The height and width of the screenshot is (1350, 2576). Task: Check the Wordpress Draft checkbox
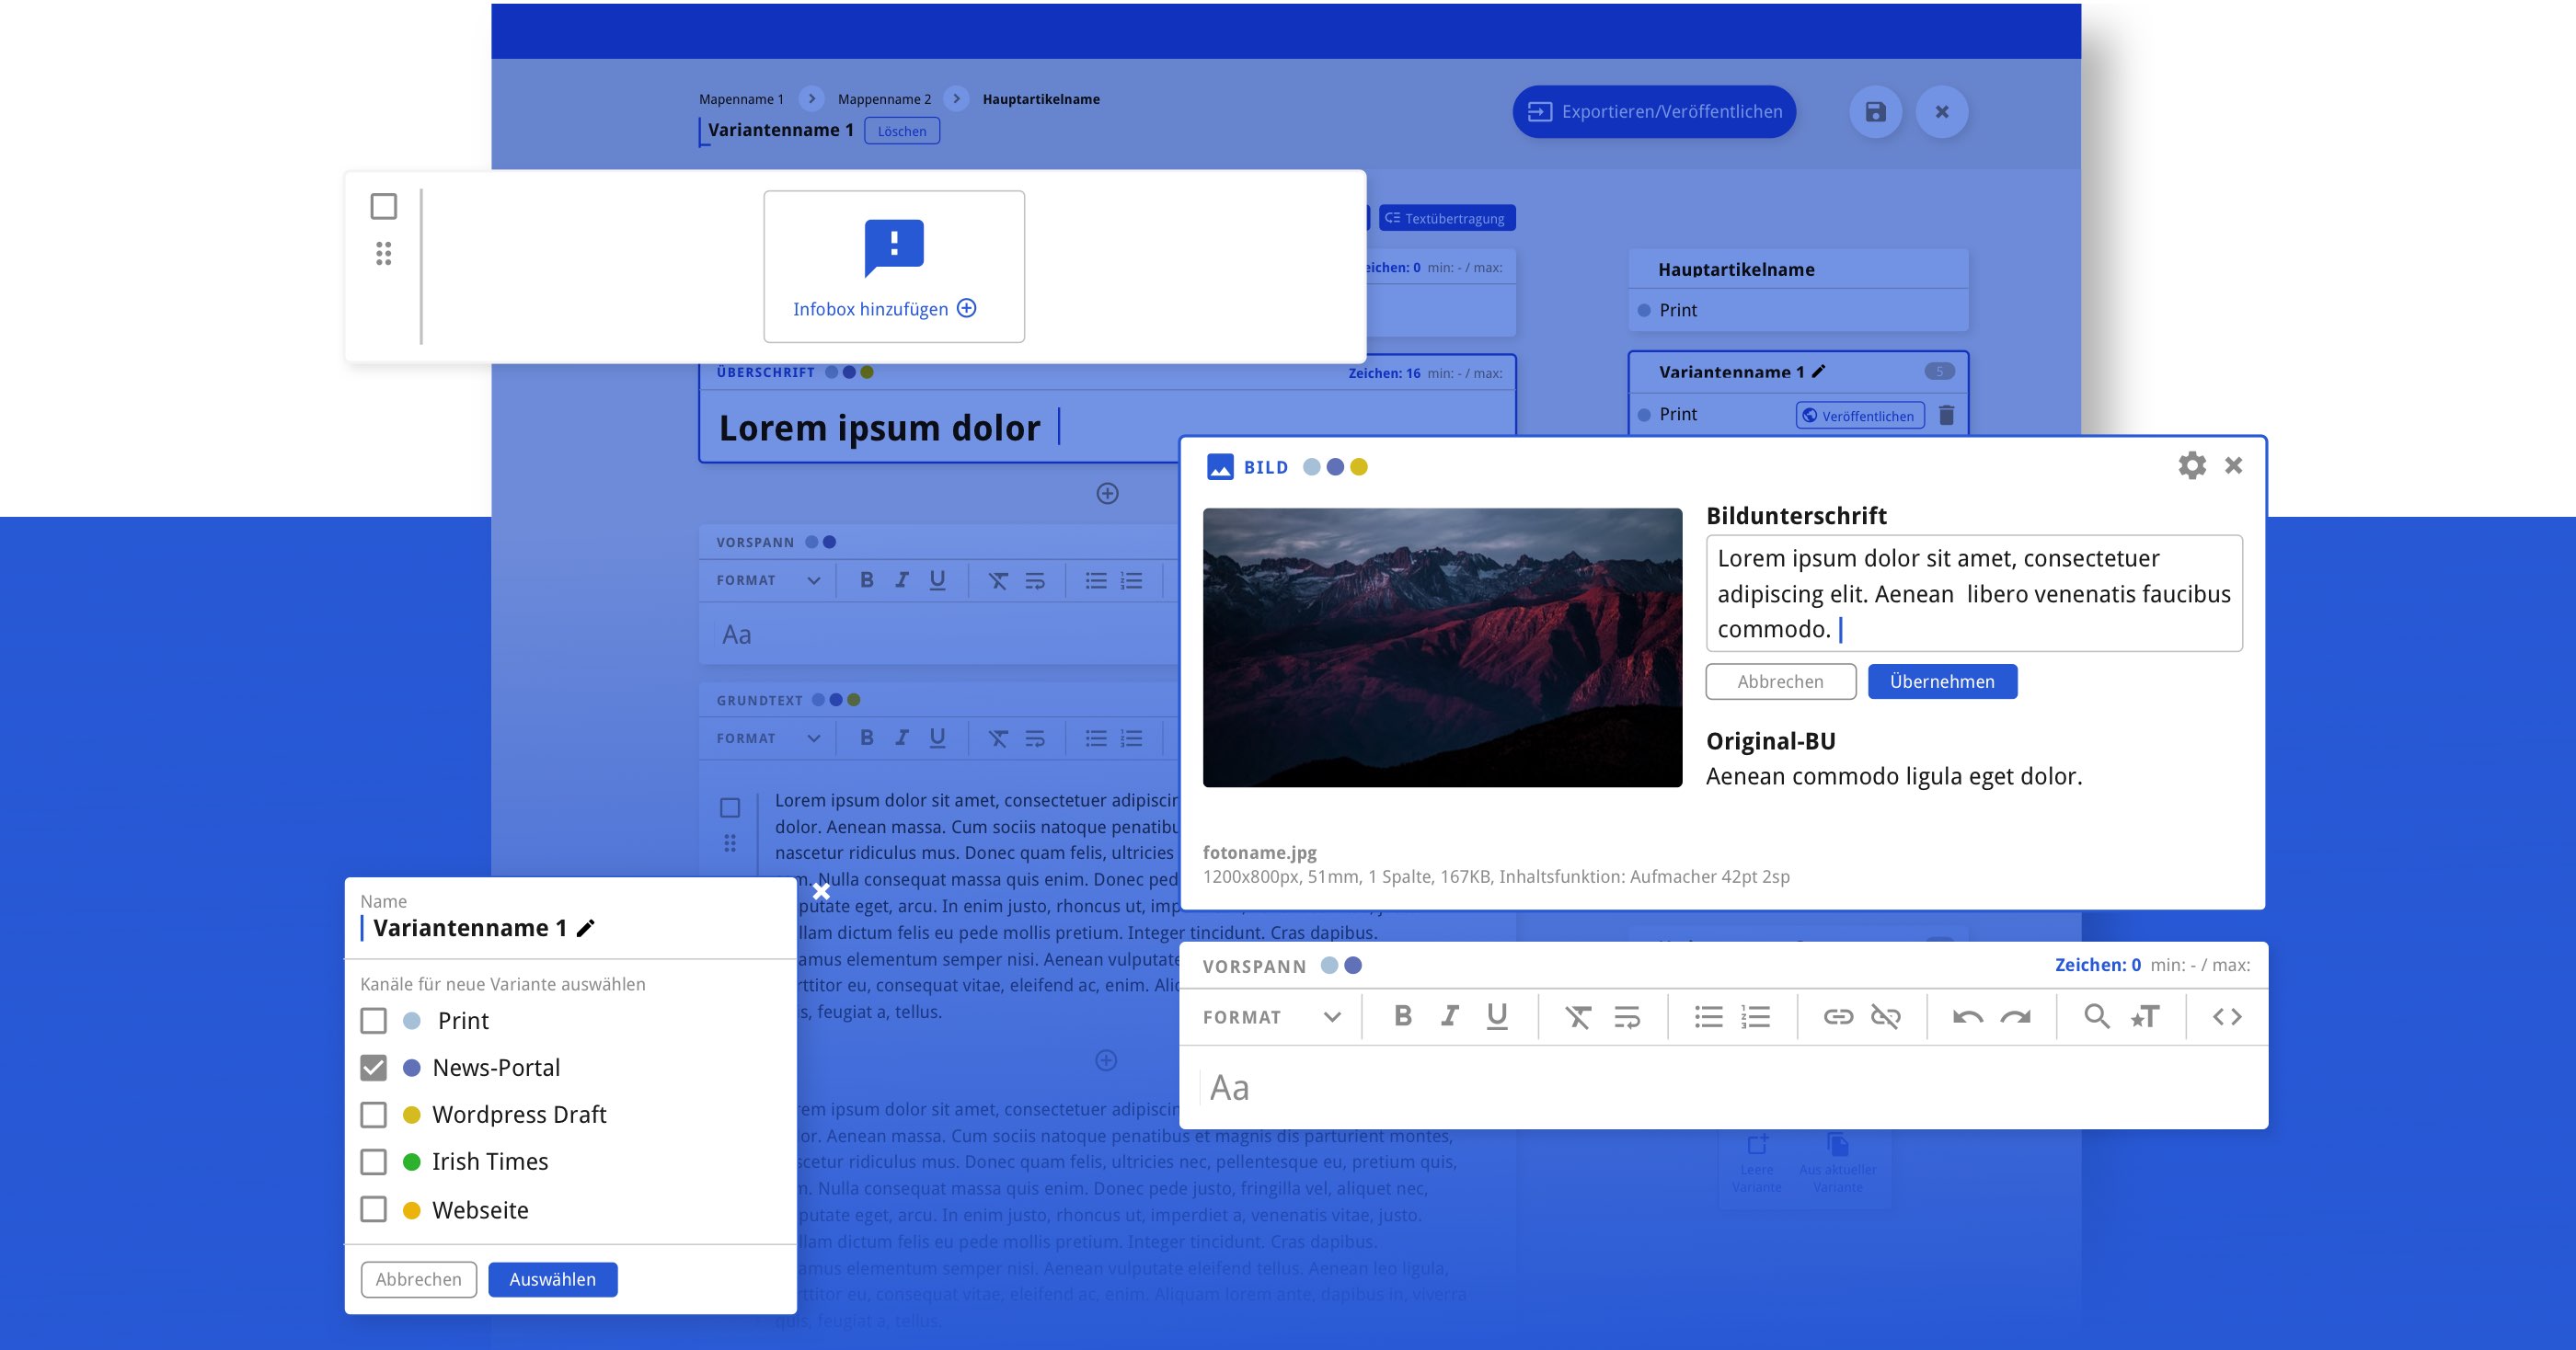tap(373, 1115)
